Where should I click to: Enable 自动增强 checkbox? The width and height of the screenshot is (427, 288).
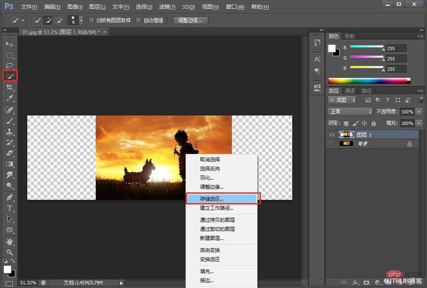[139, 20]
